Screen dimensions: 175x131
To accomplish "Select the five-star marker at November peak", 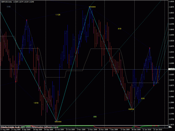I will click(x=92, y=7).
